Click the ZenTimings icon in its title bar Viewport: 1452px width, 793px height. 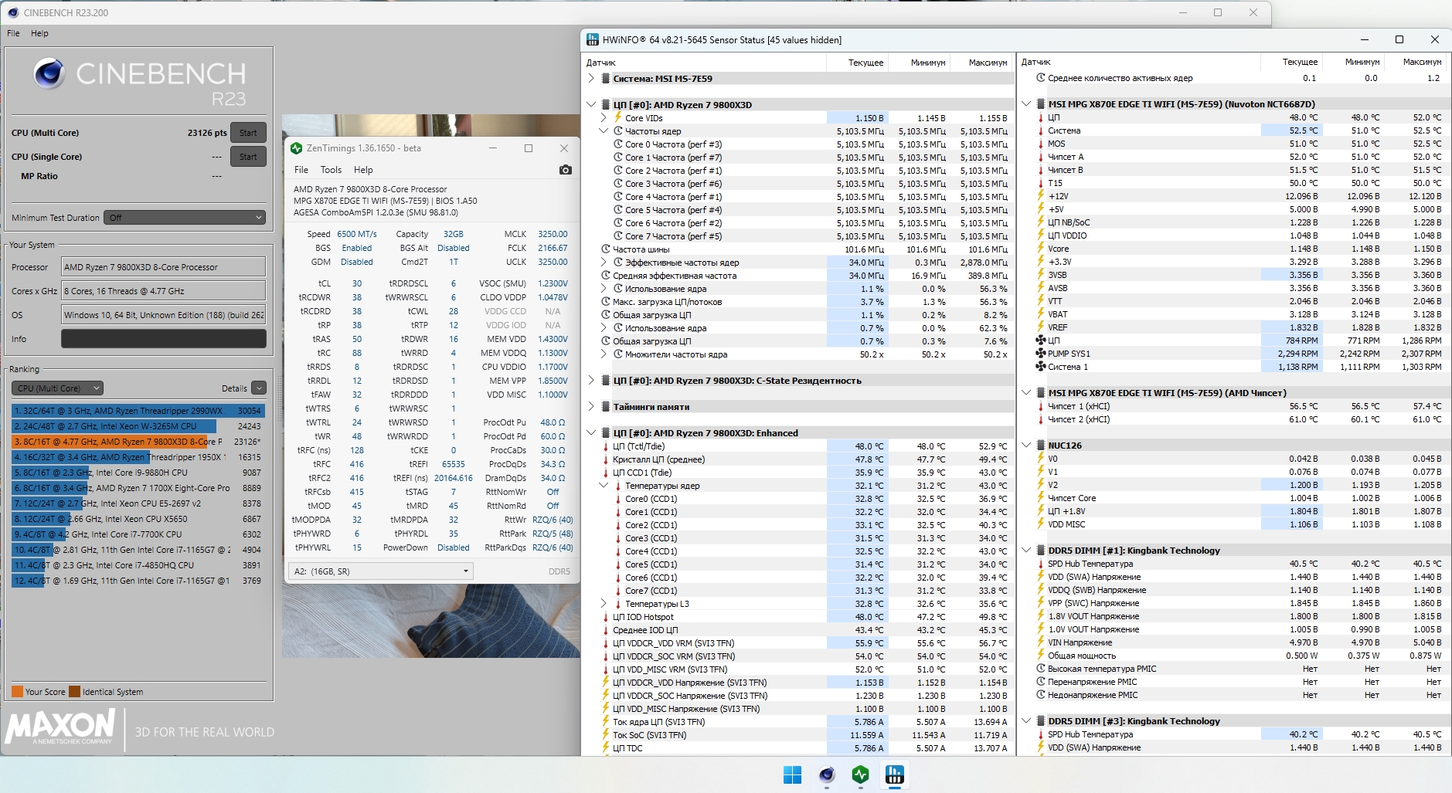[x=296, y=148]
